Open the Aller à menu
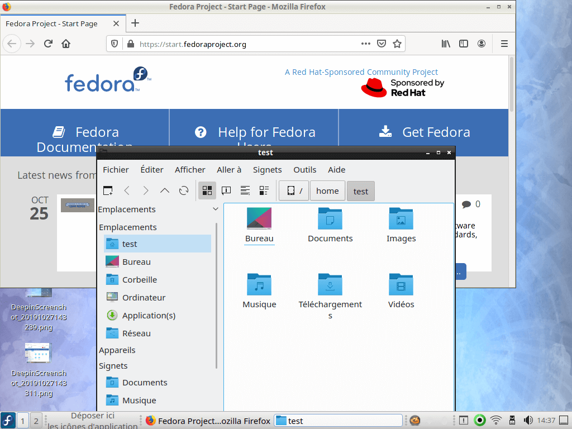The width and height of the screenshot is (572, 429). click(x=228, y=170)
